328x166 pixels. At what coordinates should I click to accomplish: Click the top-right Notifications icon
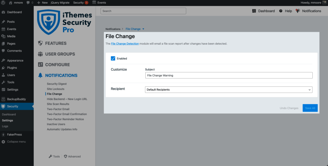298,11
